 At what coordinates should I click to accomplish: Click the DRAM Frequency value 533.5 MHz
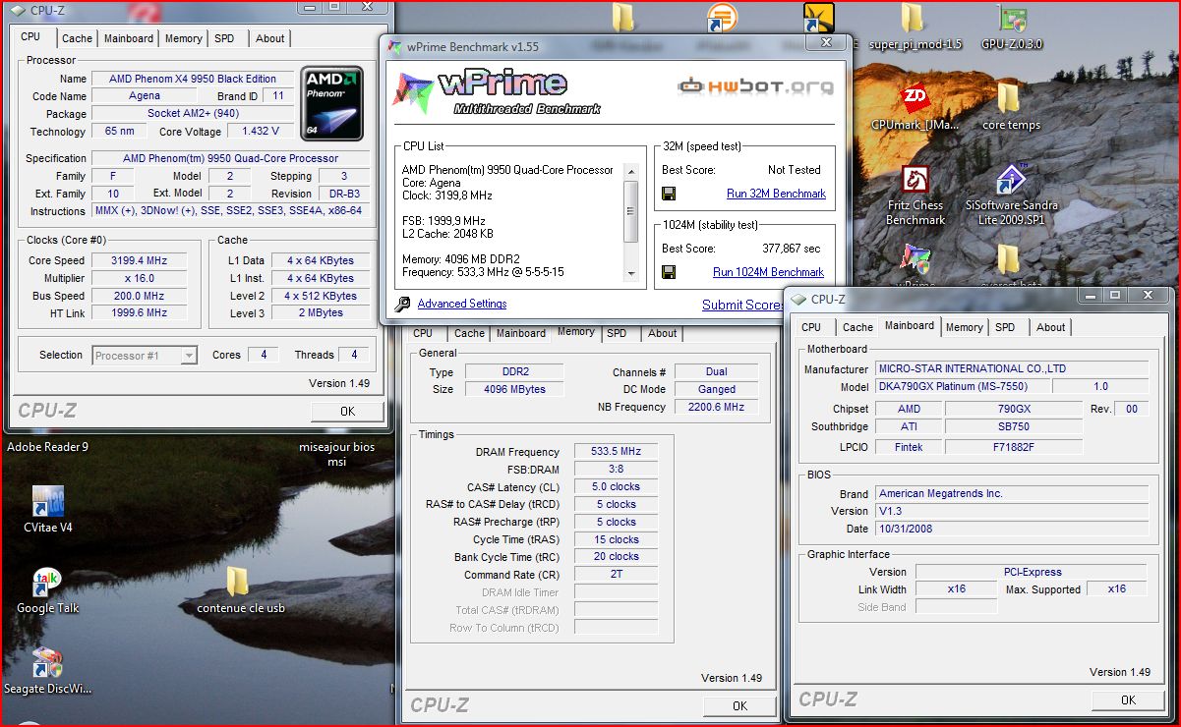pyautogui.click(x=617, y=452)
